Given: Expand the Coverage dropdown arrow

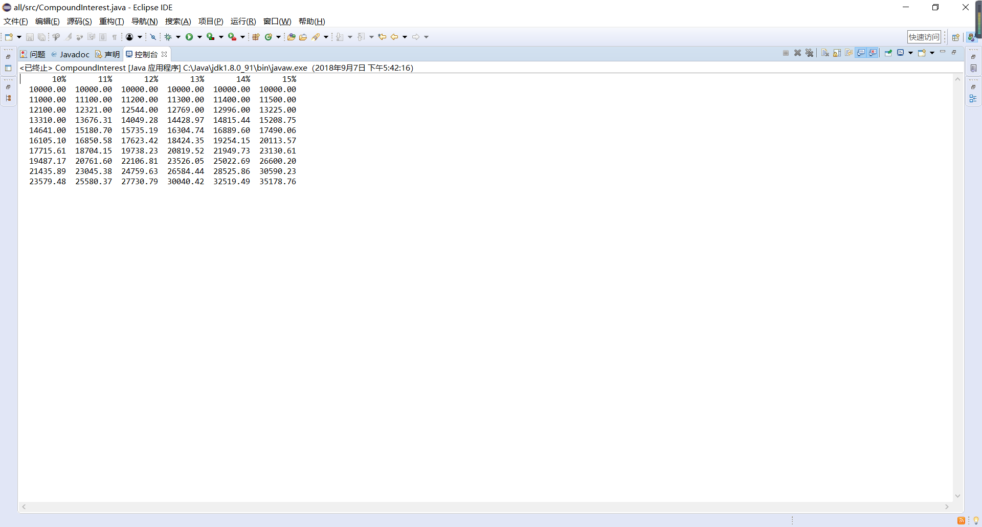Looking at the screenshot, I should tap(221, 37).
